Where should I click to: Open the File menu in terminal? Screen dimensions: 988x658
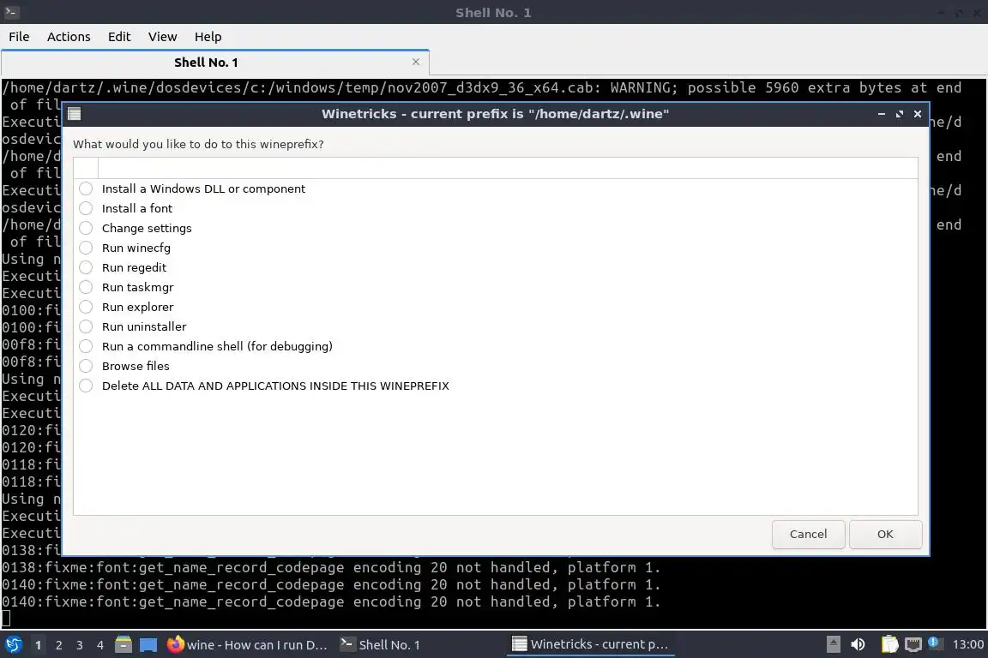click(x=19, y=37)
